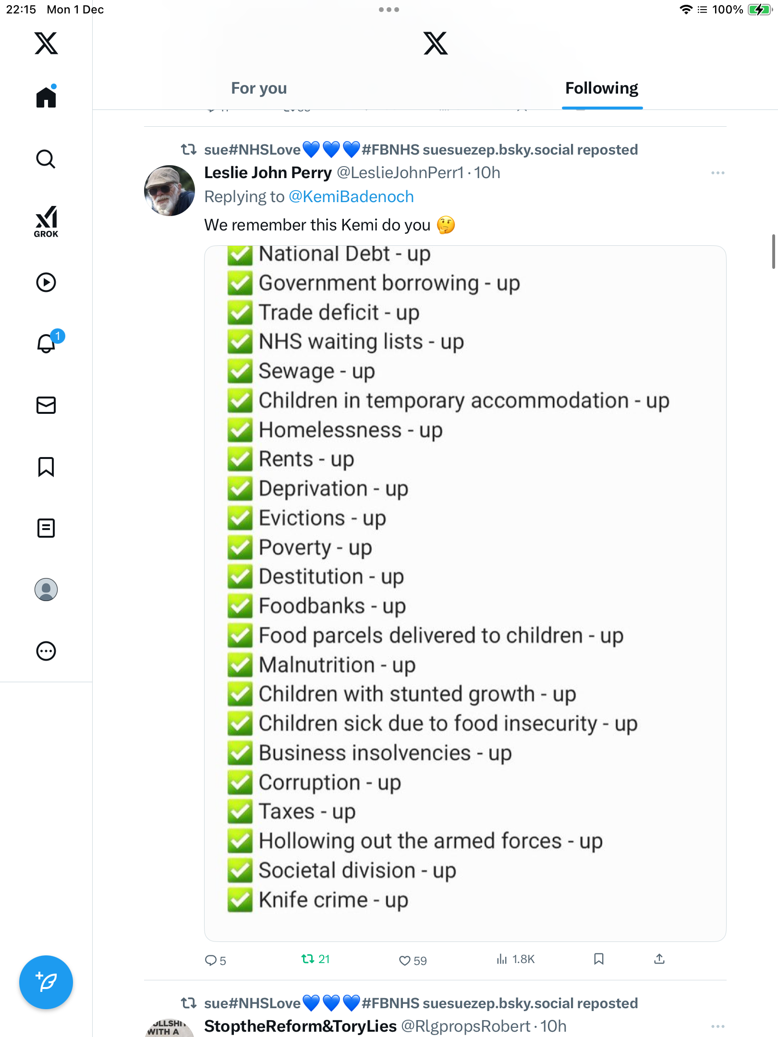Open the search page

pos(46,159)
